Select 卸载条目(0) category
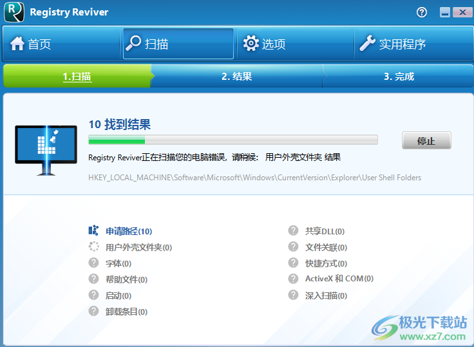The image size is (474, 347). 126,312
